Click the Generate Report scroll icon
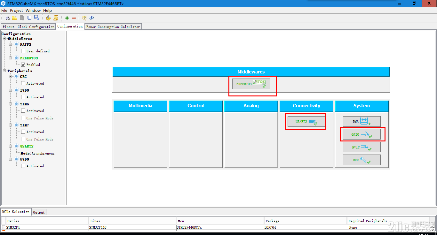 [56, 18]
